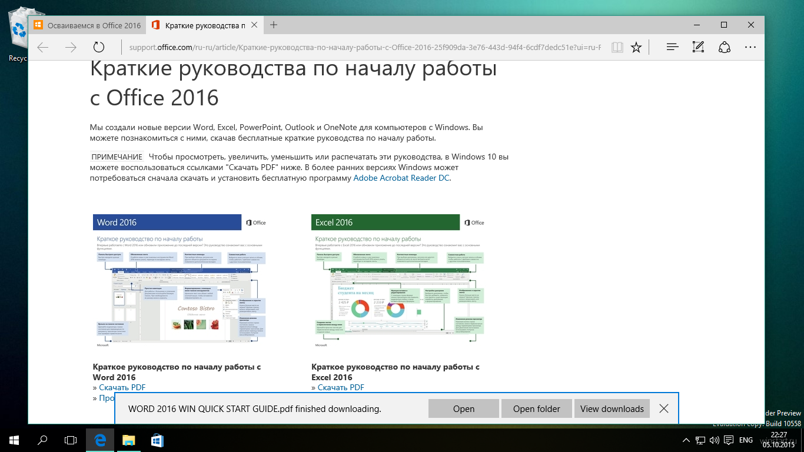Screen dimensions: 804x452
Task: Show hidden system tray icons
Action: click(686, 440)
